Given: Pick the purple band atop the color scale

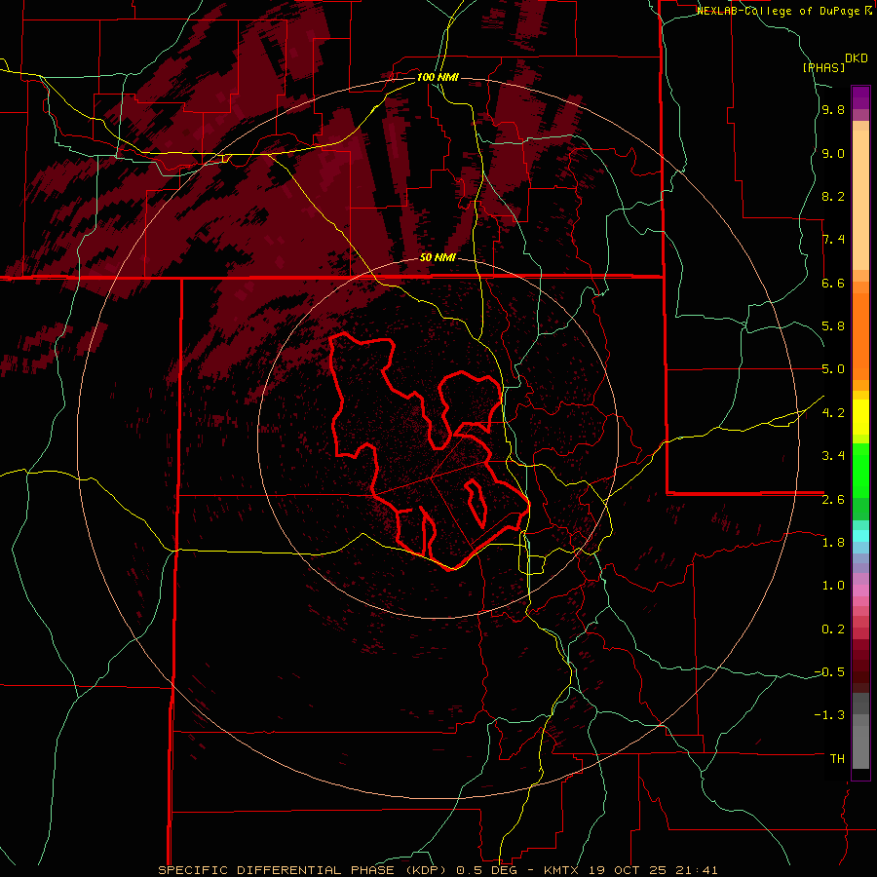Looking at the screenshot, I should pos(860,97).
